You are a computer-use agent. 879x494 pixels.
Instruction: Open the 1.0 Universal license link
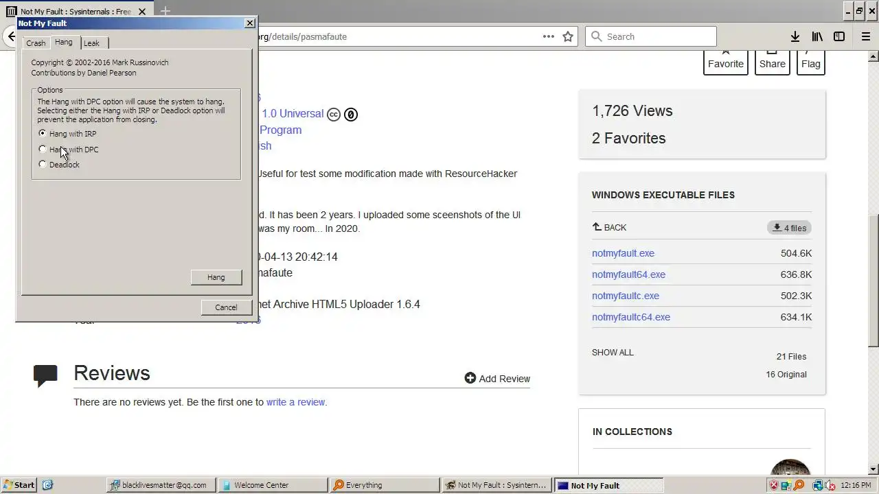(293, 114)
